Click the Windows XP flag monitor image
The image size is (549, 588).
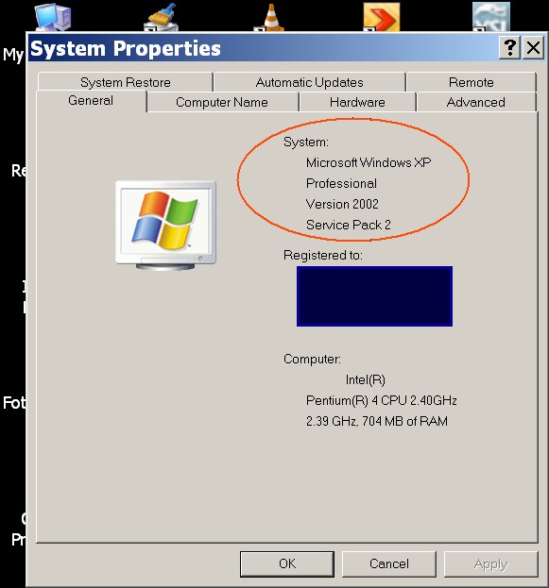pyautogui.click(x=165, y=226)
